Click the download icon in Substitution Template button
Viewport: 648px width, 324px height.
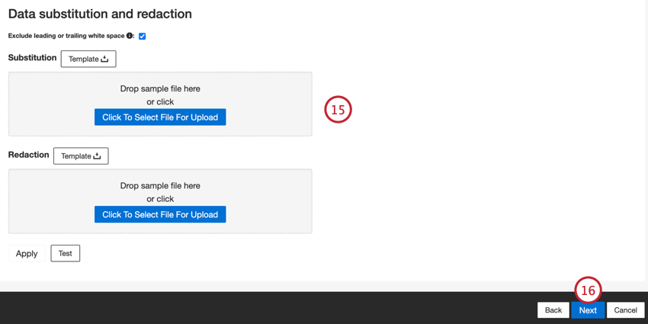click(104, 59)
